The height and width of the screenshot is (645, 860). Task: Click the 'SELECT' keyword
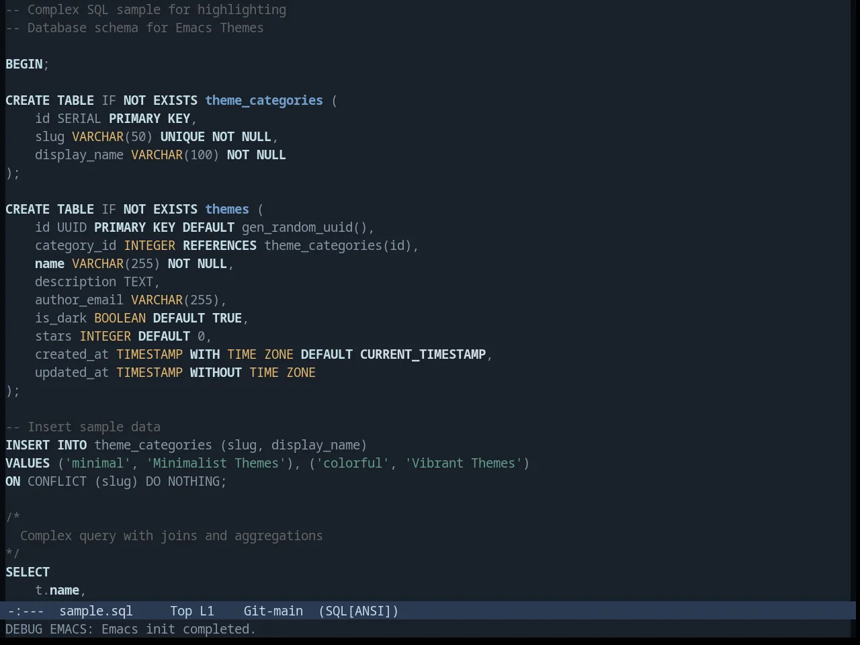tap(28, 572)
